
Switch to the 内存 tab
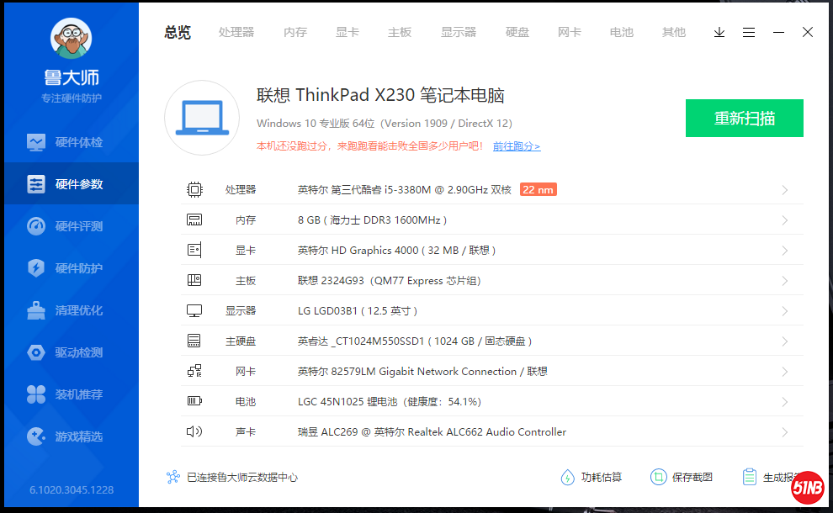[295, 33]
